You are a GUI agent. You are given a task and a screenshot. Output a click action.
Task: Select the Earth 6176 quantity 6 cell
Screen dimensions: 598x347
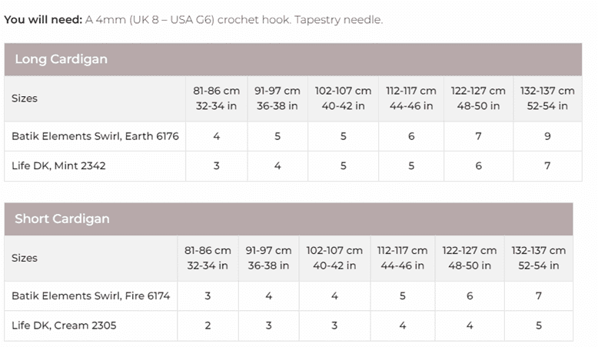tap(412, 136)
